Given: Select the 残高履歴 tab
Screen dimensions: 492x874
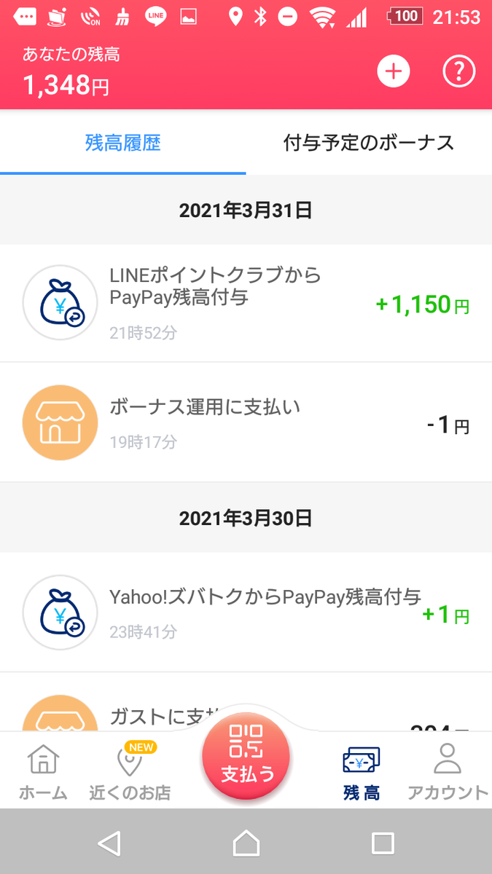Looking at the screenshot, I should coord(122,143).
